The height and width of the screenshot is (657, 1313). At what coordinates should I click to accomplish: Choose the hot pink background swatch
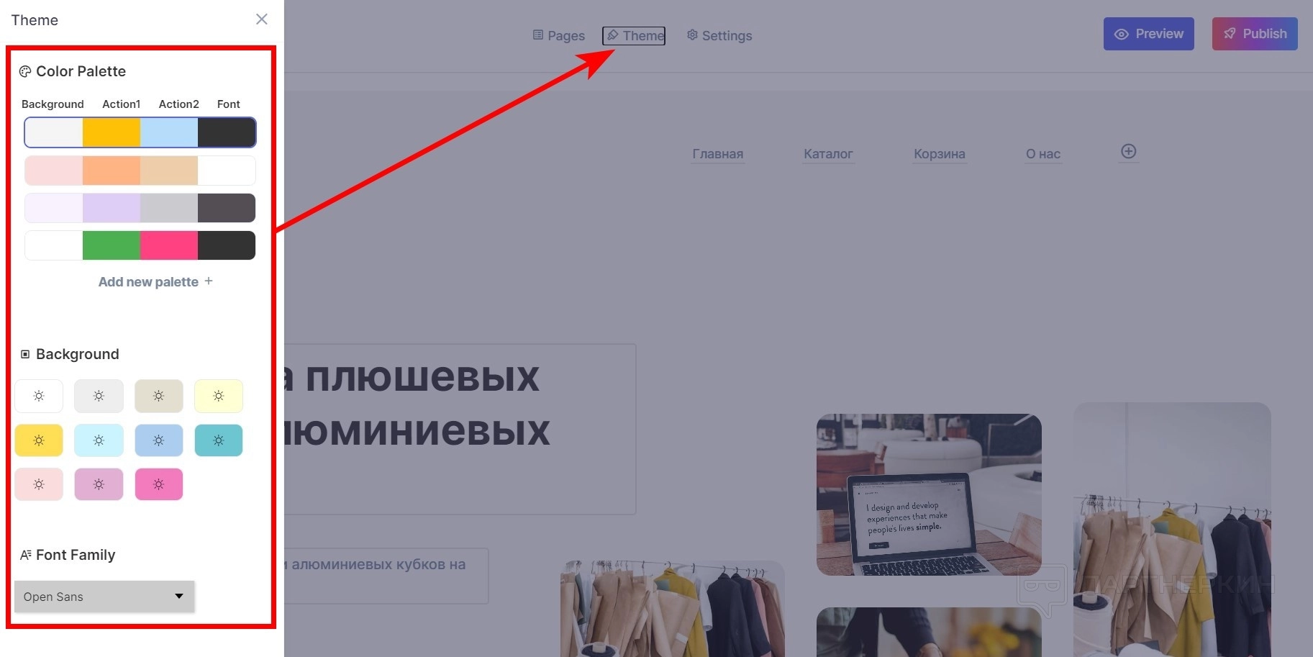(159, 484)
